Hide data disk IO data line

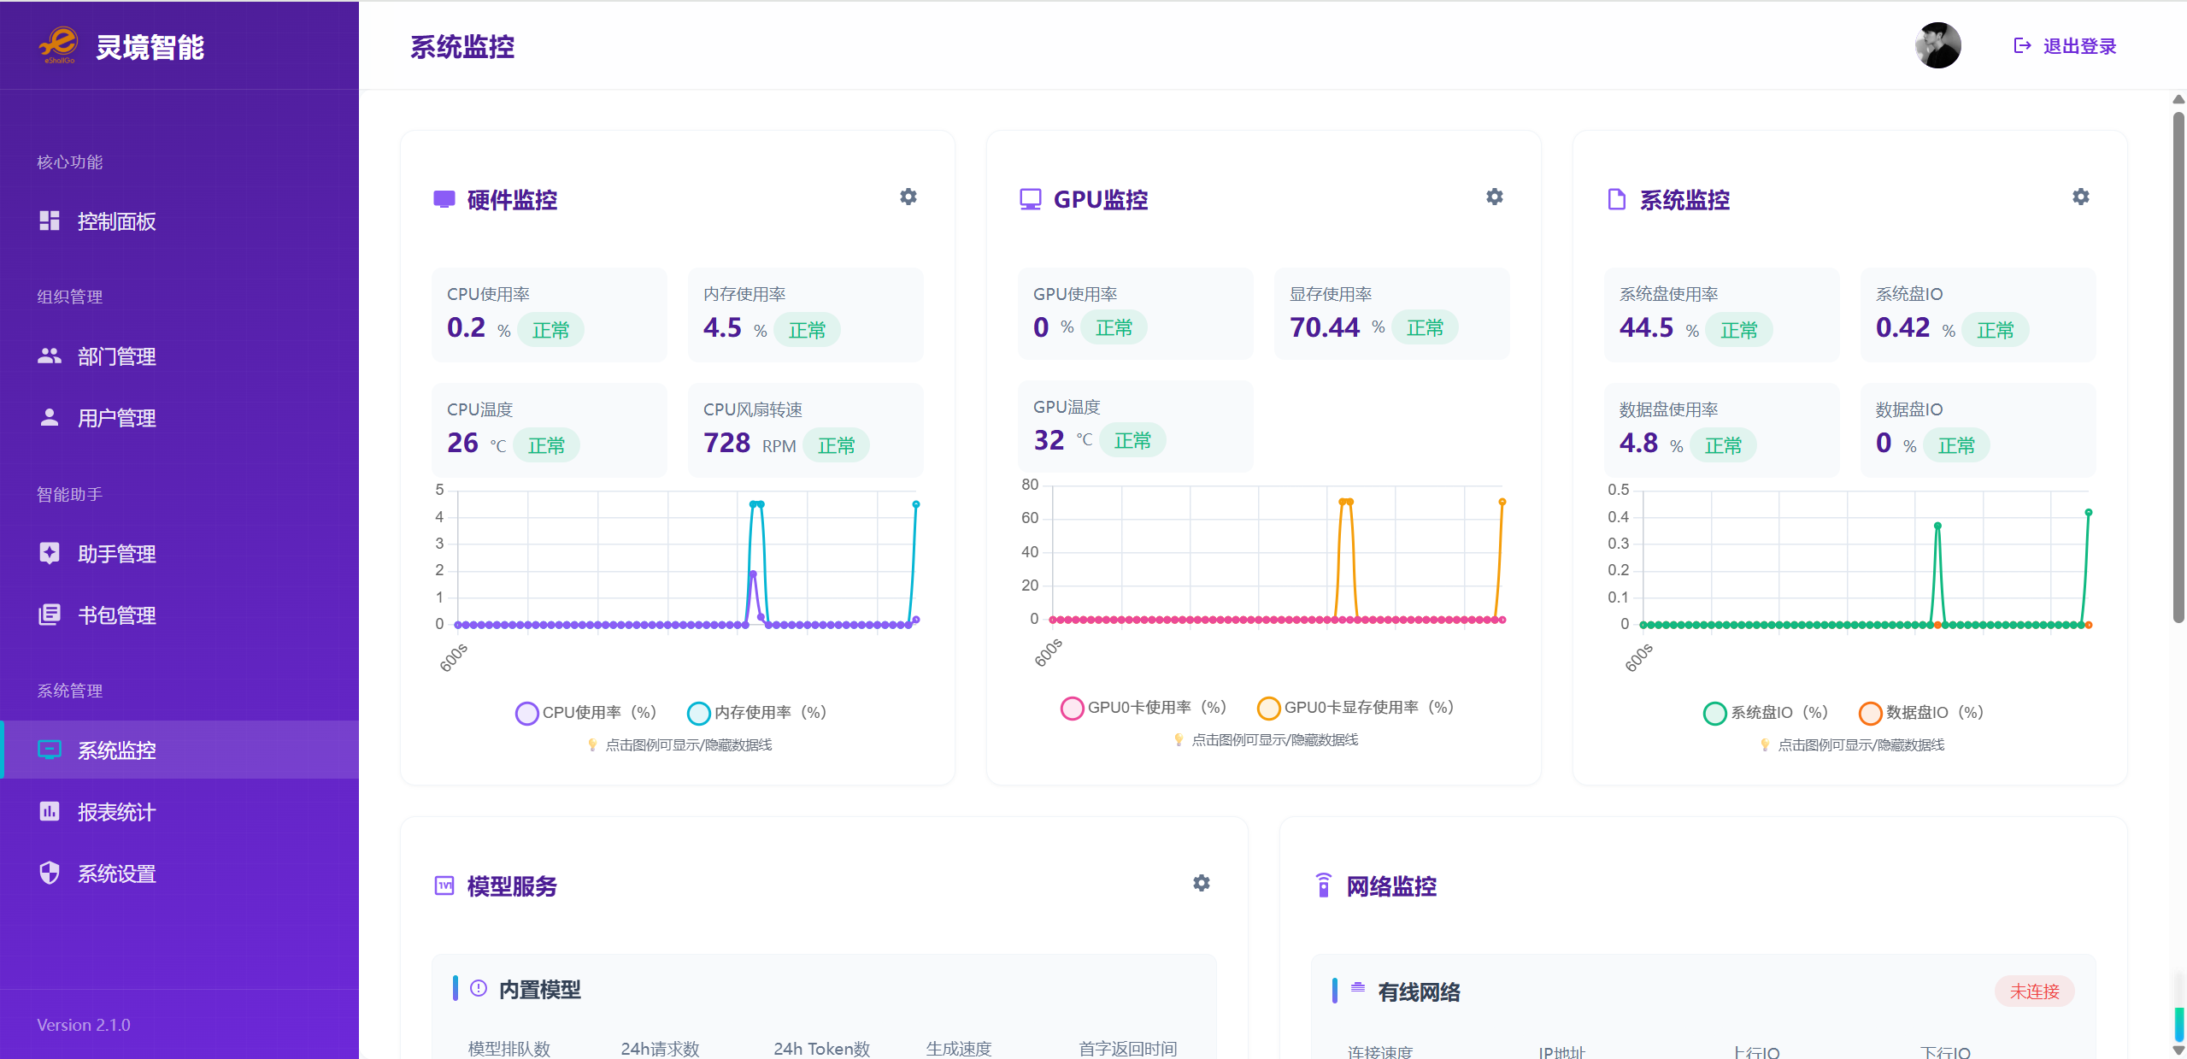tap(1921, 713)
